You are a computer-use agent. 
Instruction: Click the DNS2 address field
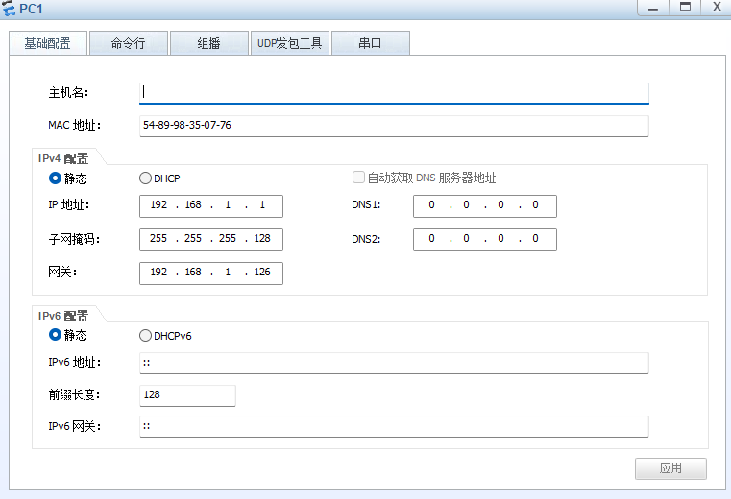(x=485, y=240)
